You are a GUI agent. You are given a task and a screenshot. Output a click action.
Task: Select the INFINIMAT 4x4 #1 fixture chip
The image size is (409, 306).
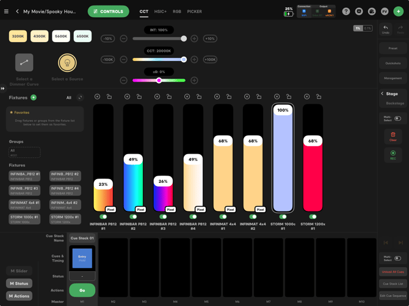coord(24,205)
